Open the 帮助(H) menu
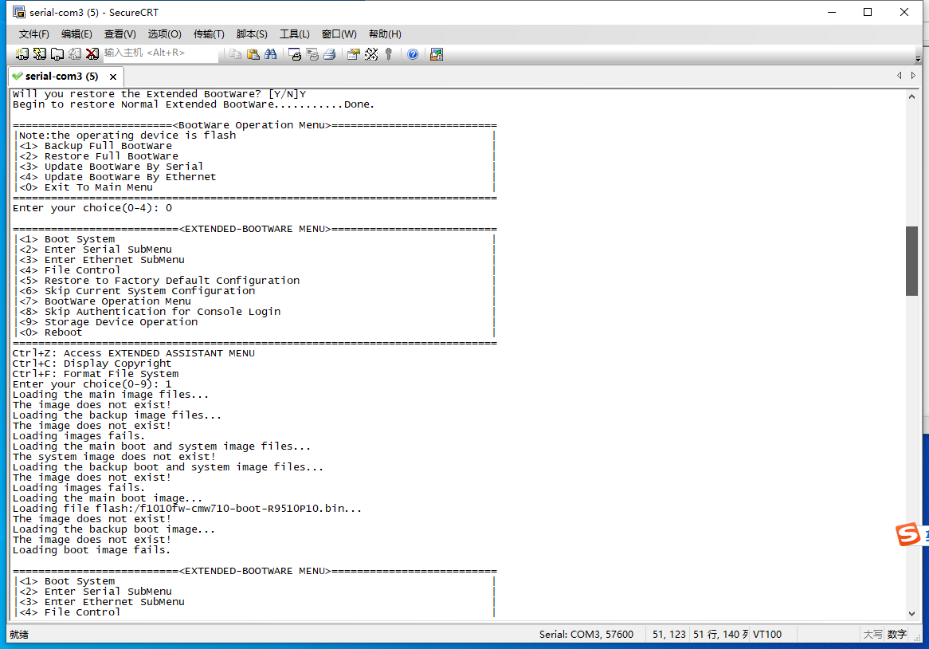This screenshot has height=649, width=929. click(x=385, y=34)
